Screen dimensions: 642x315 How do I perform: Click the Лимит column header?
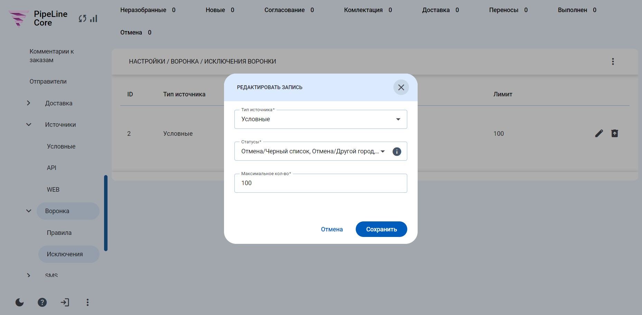pyautogui.click(x=503, y=94)
